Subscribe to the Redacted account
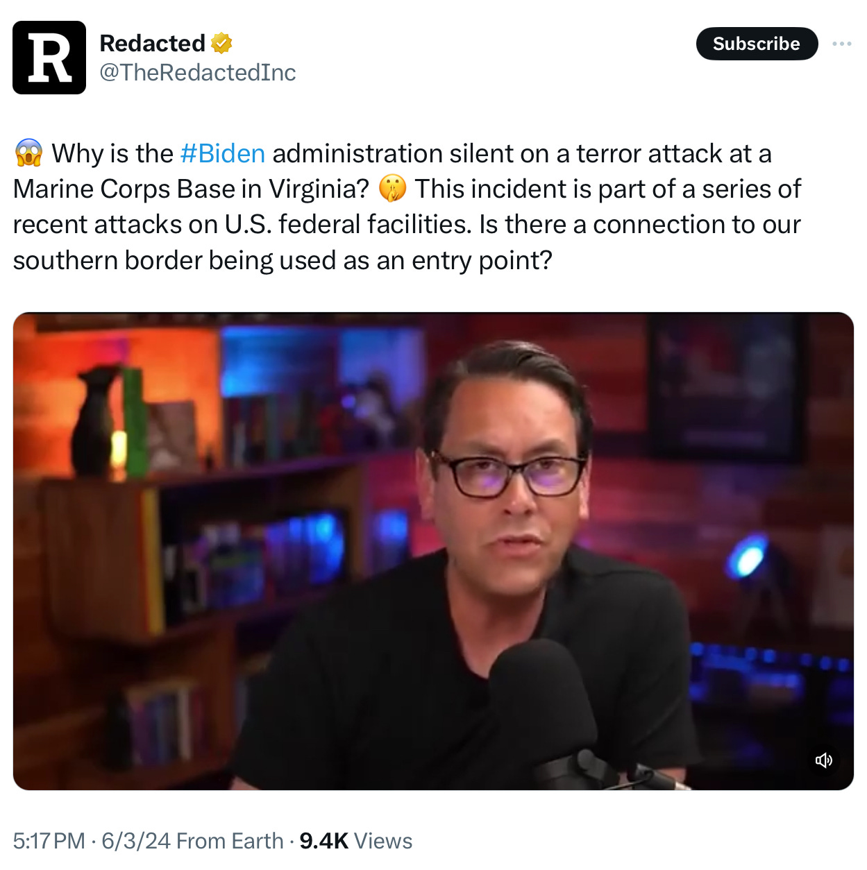This screenshot has height=870, width=867. [757, 44]
